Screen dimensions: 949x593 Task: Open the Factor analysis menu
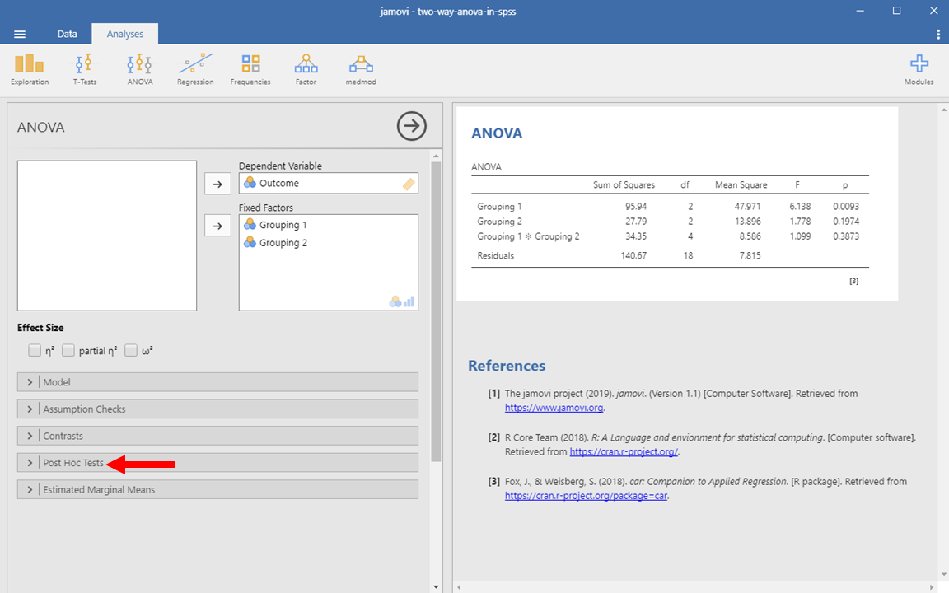[306, 69]
